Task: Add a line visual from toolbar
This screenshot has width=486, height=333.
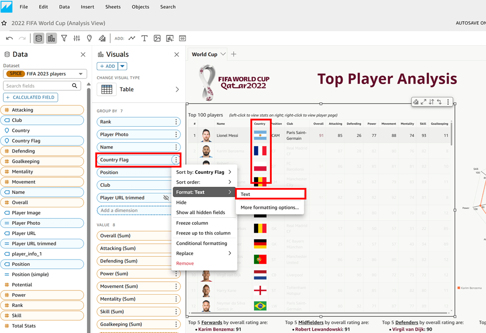Action: [132, 38]
